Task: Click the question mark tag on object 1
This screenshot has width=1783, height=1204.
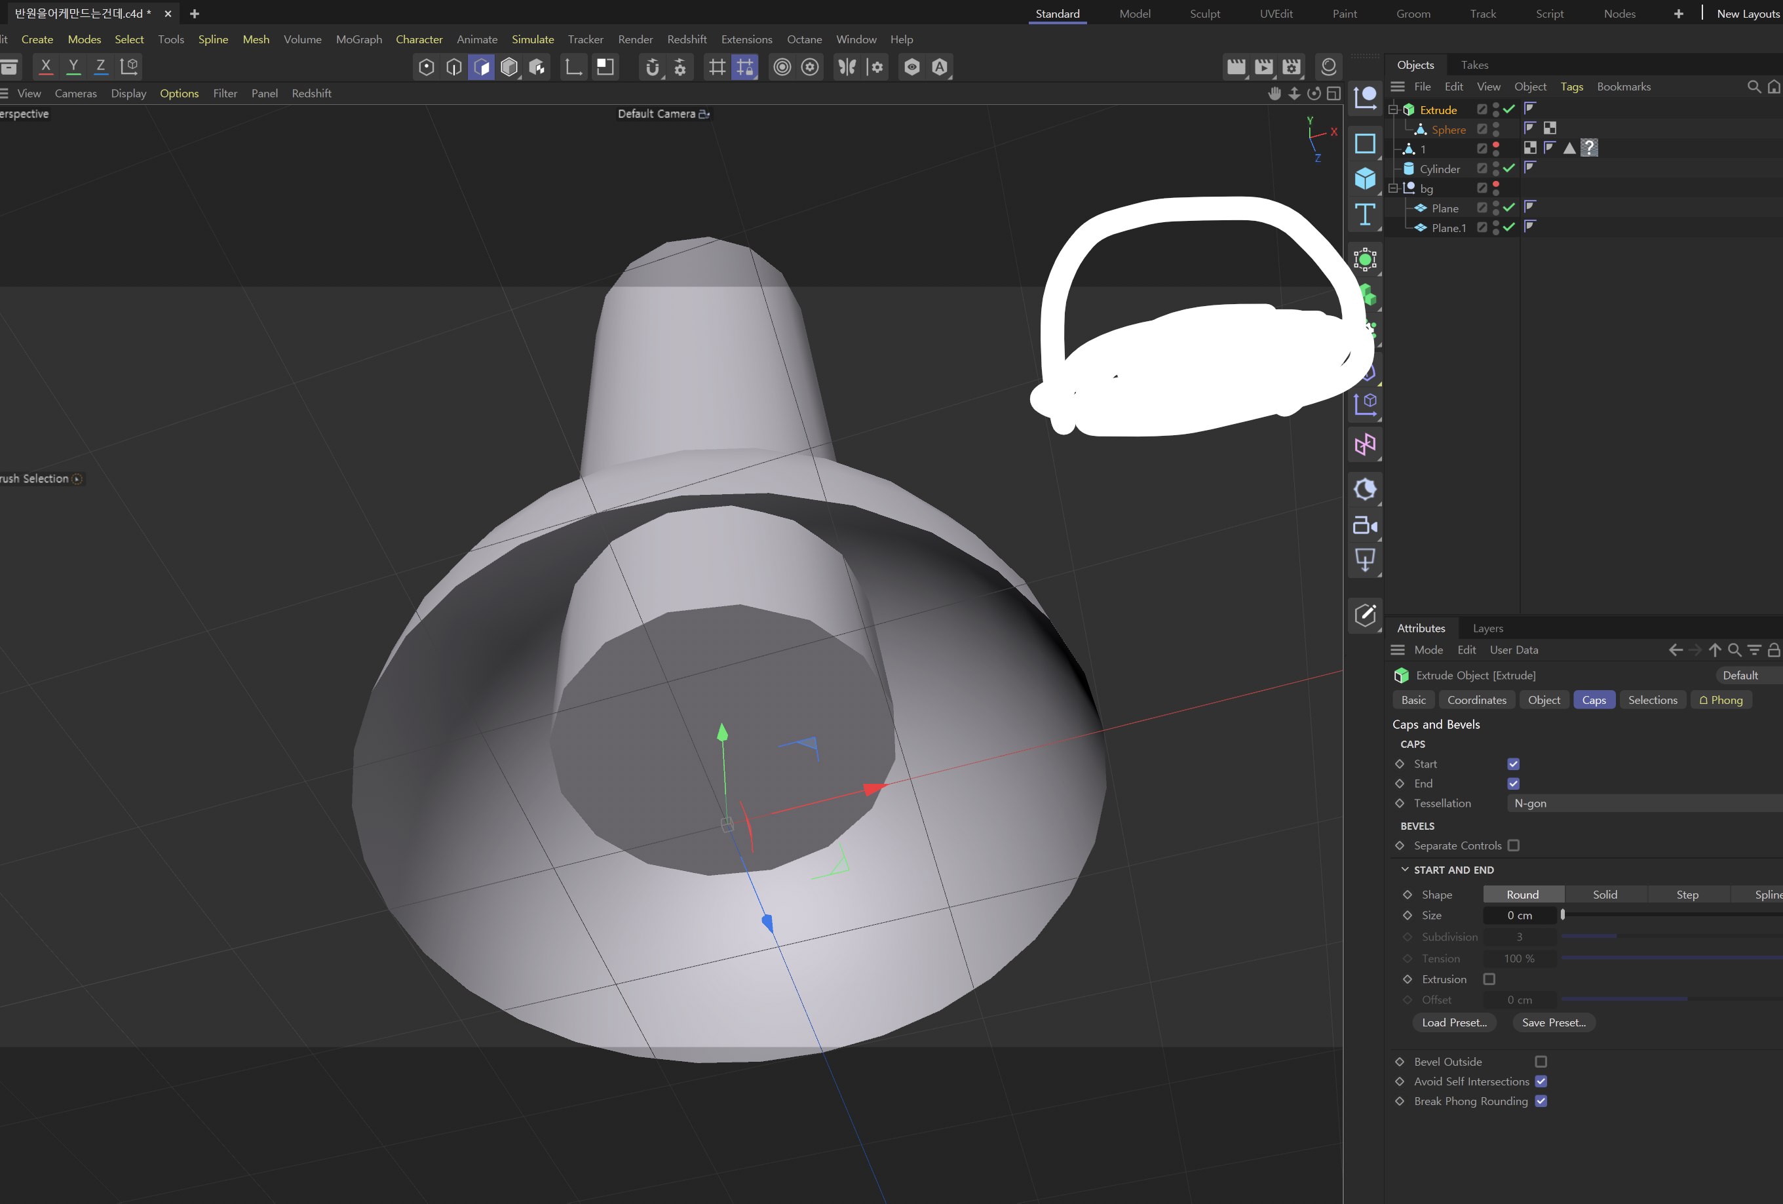Action: tap(1589, 147)
